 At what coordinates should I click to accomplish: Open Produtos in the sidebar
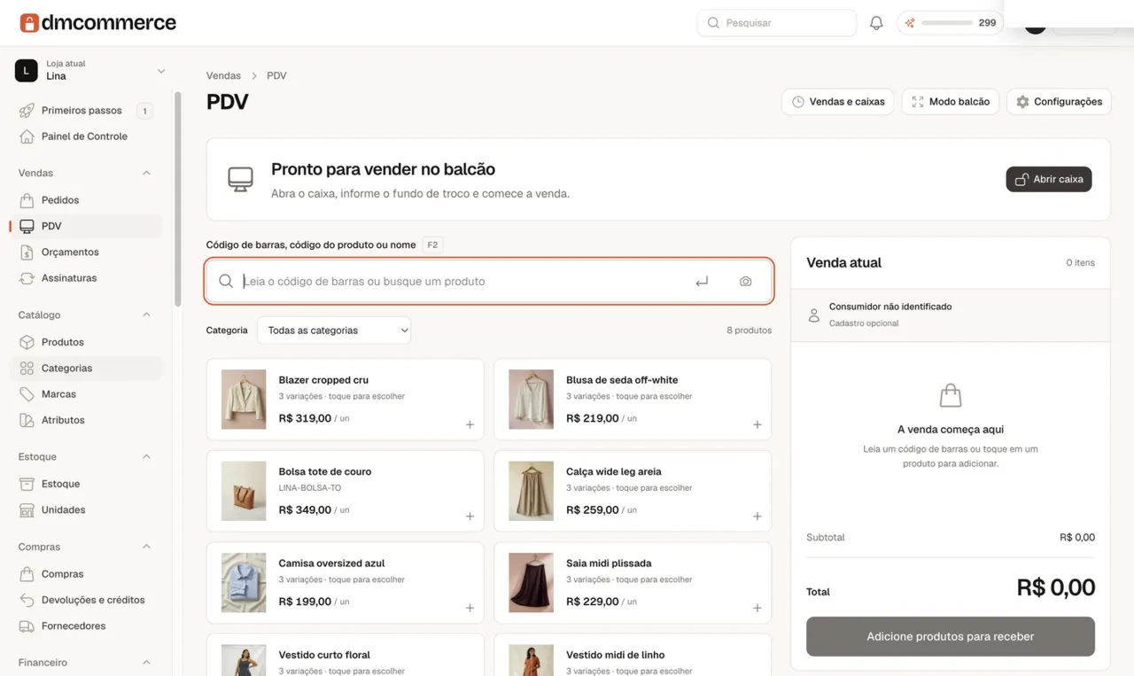[87, 342]
